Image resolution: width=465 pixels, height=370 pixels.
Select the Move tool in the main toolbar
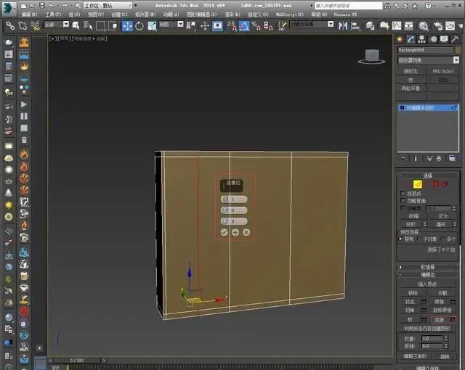128,25
